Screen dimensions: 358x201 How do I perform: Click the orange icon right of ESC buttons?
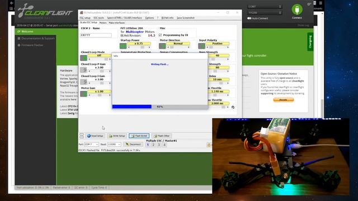[x=209, y=145]
